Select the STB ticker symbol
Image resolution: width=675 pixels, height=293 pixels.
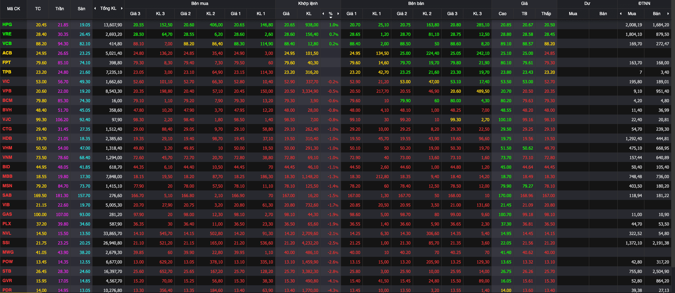(7, 271)
